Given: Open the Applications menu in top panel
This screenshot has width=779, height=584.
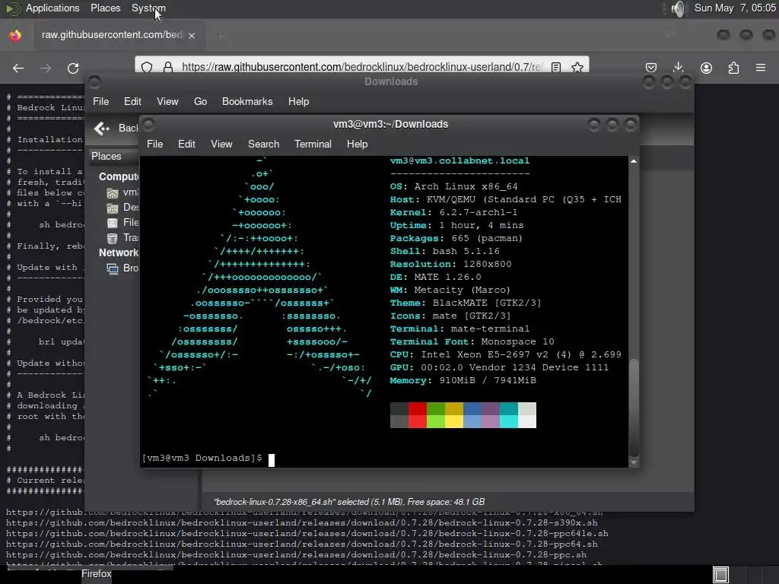Looking at the screenshot, I should tap(52, 8).
